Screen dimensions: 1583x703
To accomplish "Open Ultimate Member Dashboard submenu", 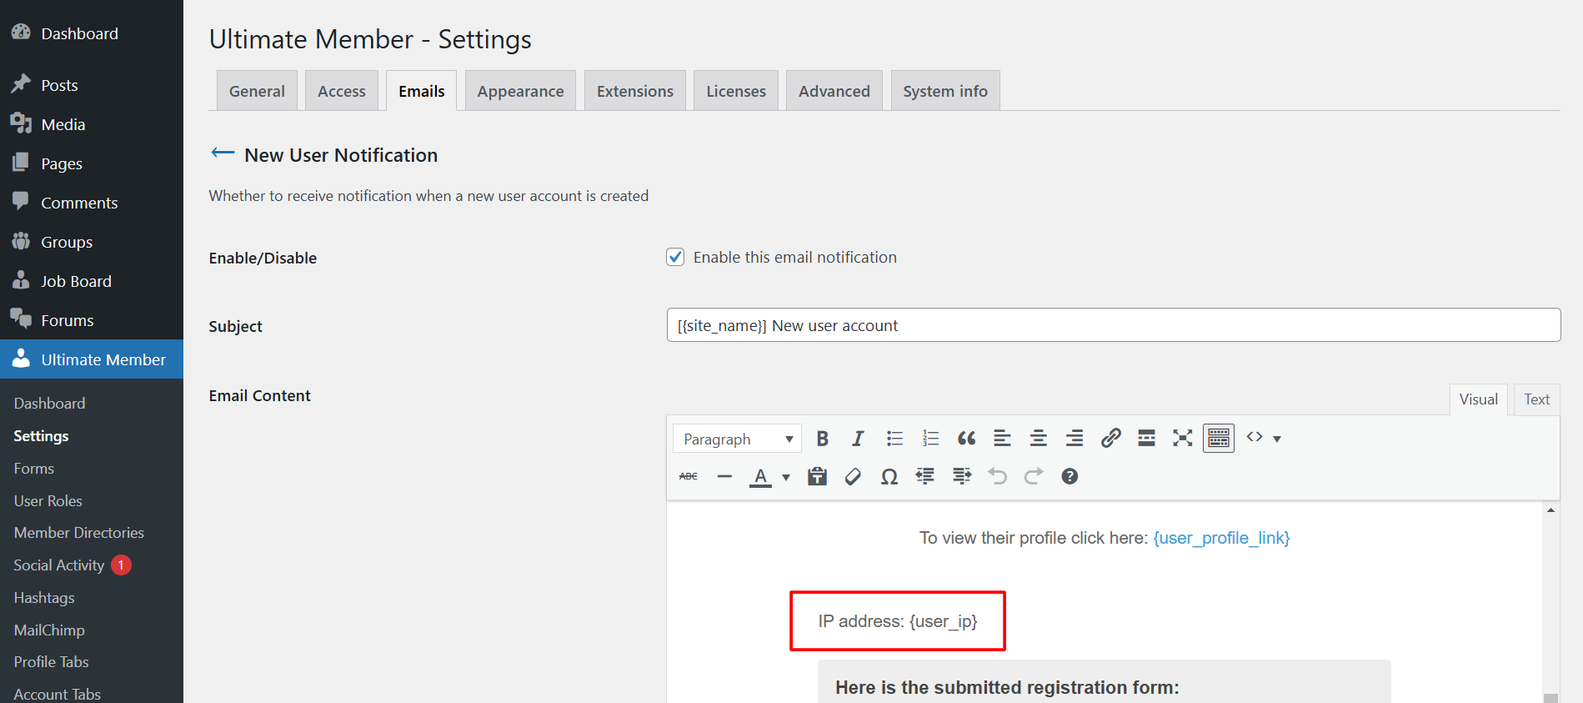I will [49, 404].
